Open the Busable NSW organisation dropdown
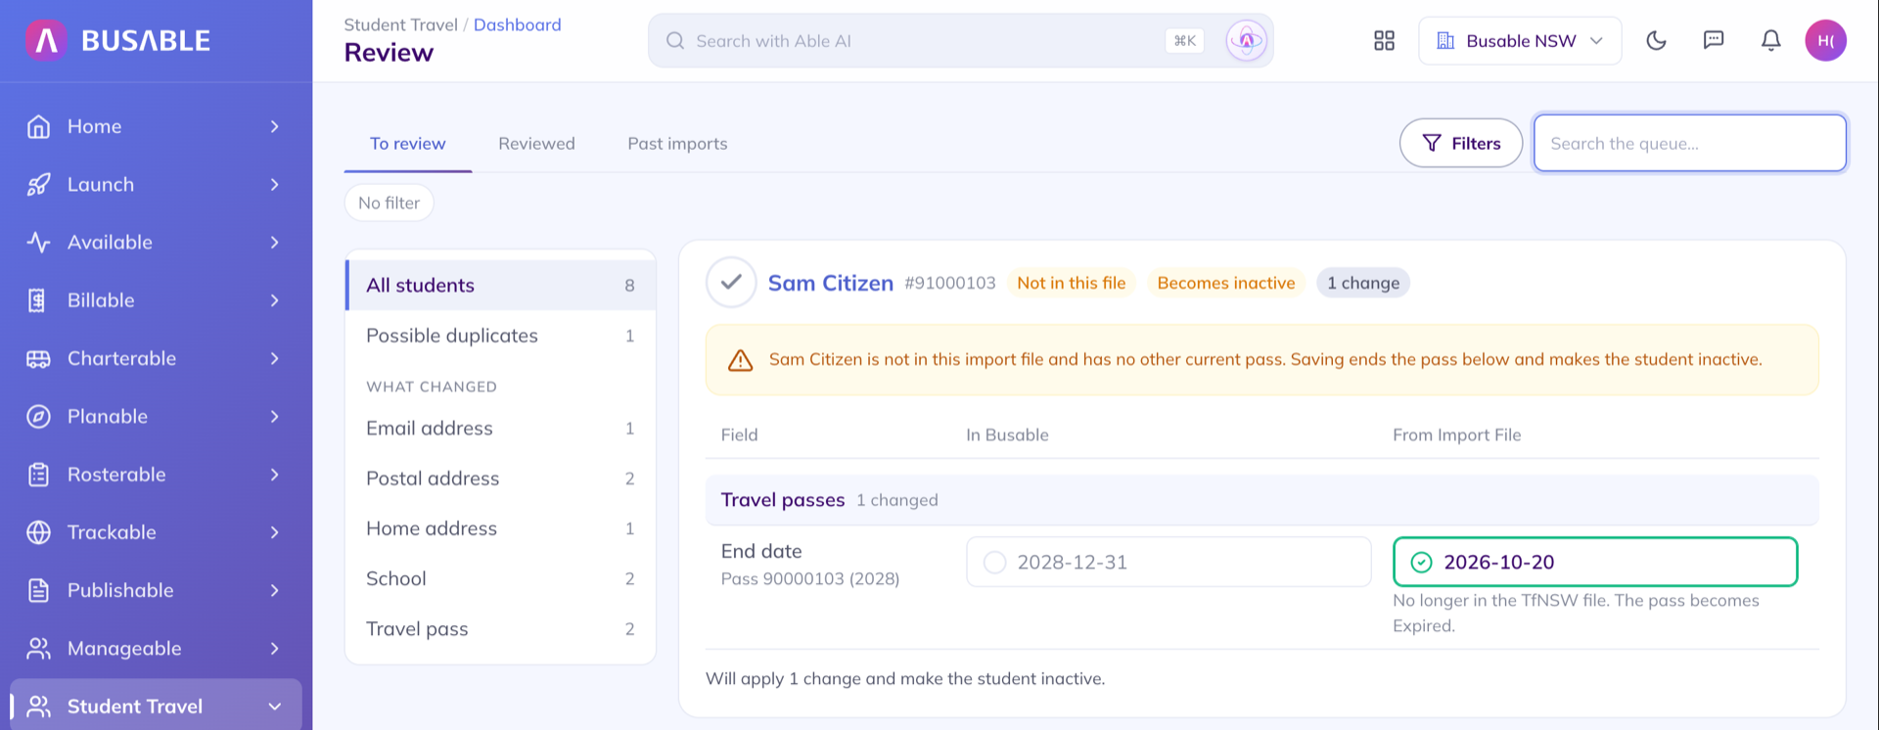 pos(1520,41)
